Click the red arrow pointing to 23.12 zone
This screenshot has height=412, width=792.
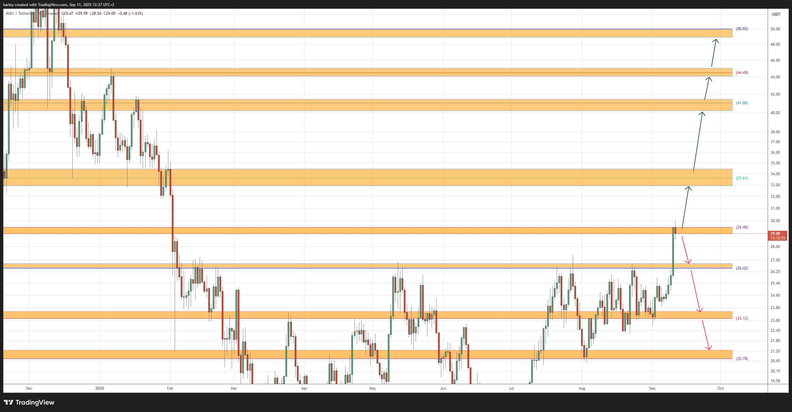click(x=696, y=291)
